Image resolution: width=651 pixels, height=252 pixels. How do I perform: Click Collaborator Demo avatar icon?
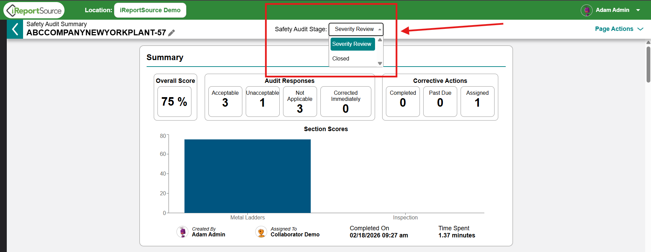click(x=261, y=232)
